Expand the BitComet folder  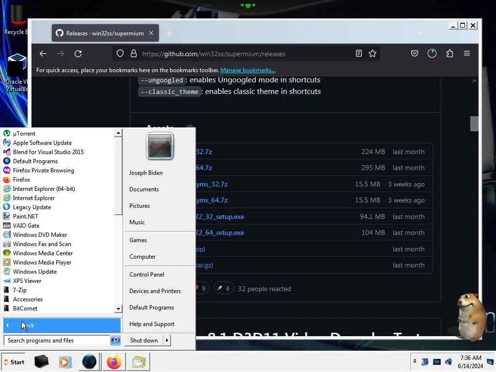[x=25, y=308]
